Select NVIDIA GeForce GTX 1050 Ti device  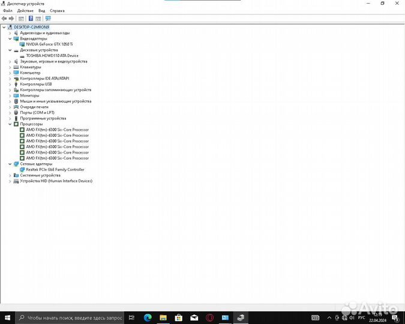click(49, 44)
